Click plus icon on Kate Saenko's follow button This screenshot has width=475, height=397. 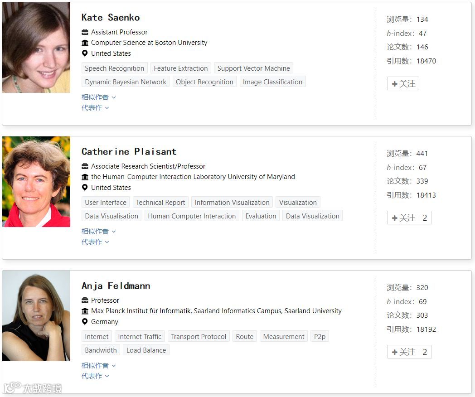(394, 84)
